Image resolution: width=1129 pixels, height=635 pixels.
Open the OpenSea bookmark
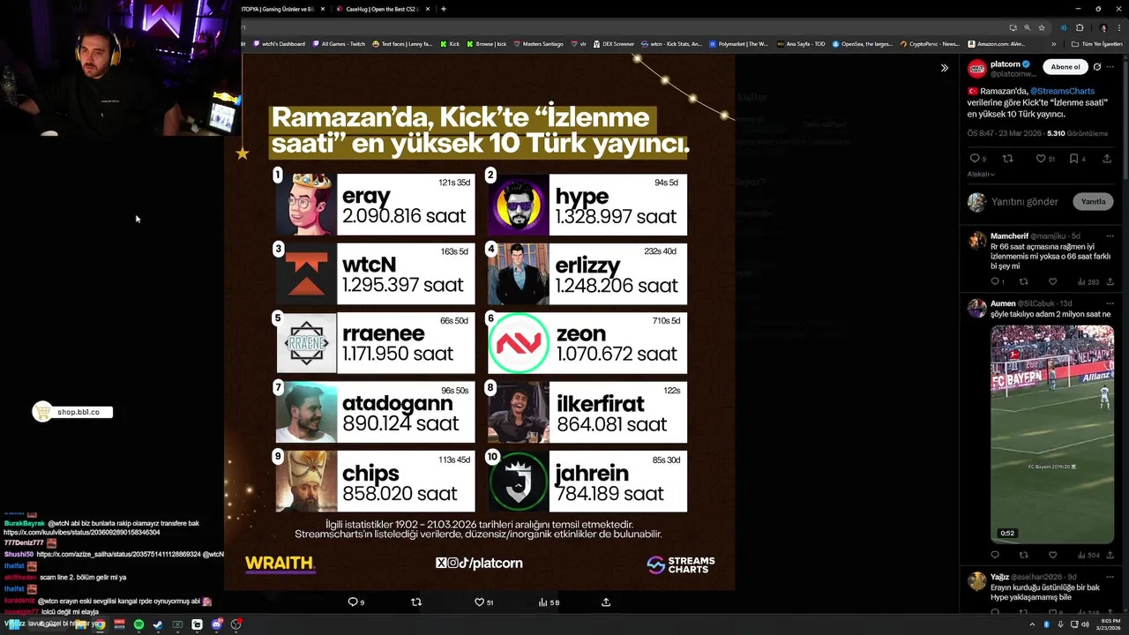point(862,44)
